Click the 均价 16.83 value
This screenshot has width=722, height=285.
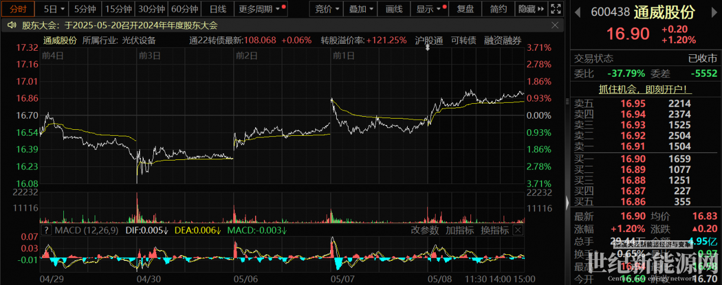point(705,217)
